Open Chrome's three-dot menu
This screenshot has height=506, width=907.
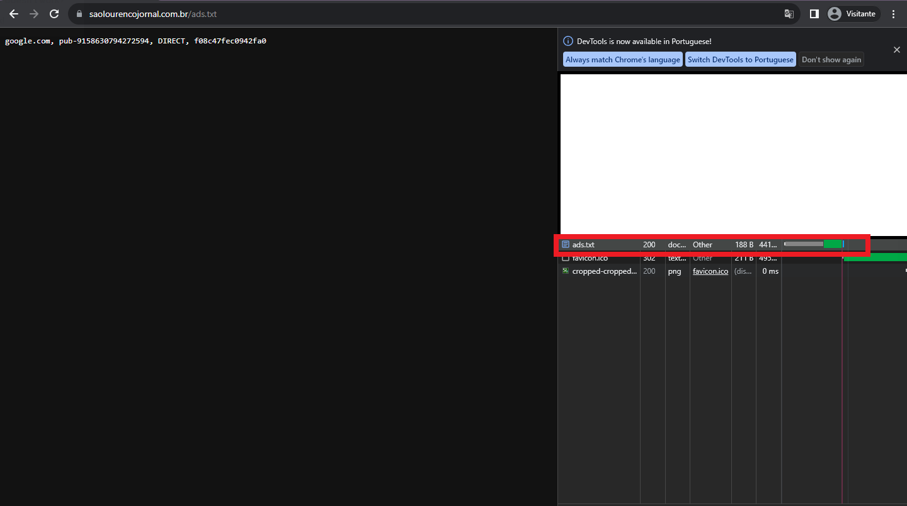[893, 14]
